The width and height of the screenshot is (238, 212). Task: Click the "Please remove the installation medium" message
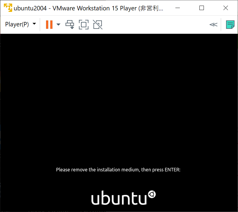click(x=118, y=170)
